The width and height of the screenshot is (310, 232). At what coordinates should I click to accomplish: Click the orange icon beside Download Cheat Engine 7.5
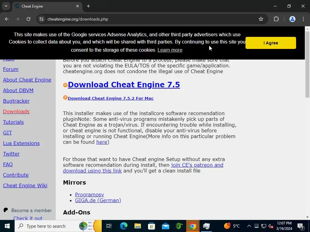point(65,85)
